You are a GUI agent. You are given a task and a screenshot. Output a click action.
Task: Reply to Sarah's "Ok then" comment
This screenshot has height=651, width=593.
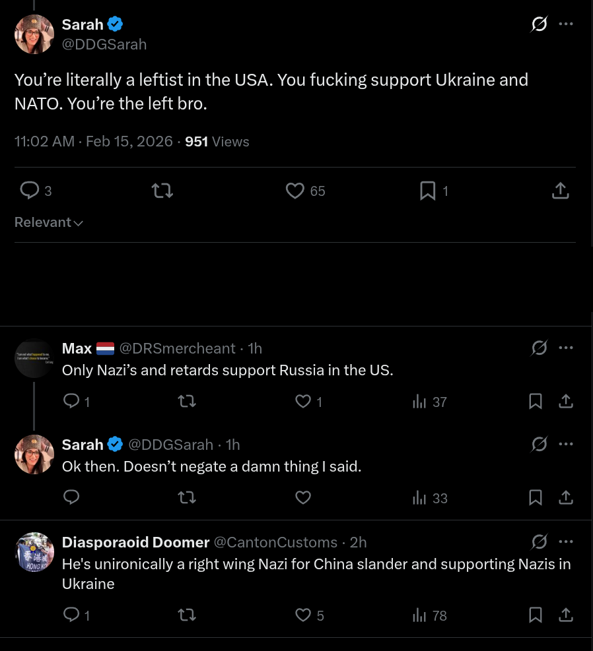point(71,497)
